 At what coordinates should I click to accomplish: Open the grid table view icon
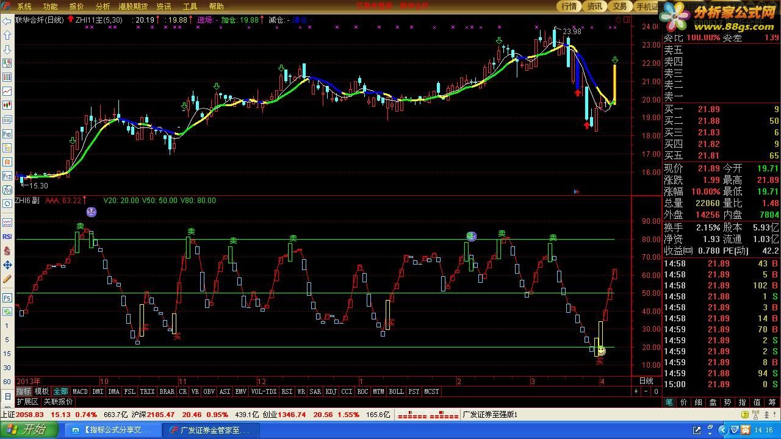pos(7,77)
